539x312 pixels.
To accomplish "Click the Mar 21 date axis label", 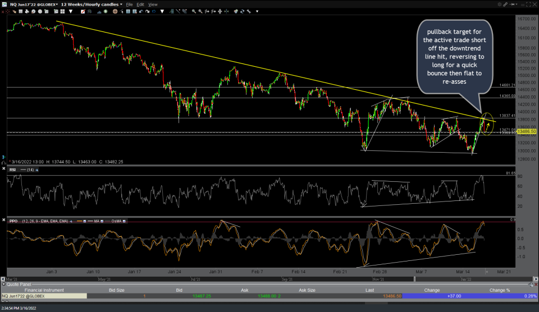I will (x=504, y=272).
